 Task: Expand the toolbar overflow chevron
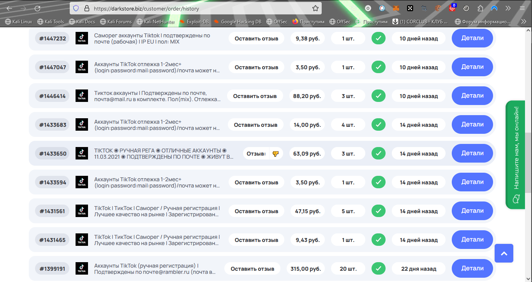pyautogui.click(x=508, y=8)
